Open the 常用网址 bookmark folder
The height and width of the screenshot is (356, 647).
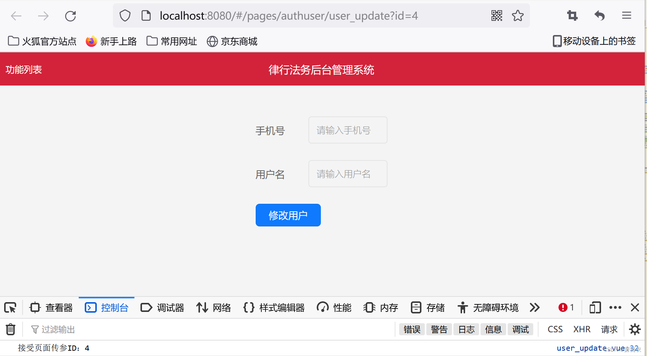pos(172,41)
